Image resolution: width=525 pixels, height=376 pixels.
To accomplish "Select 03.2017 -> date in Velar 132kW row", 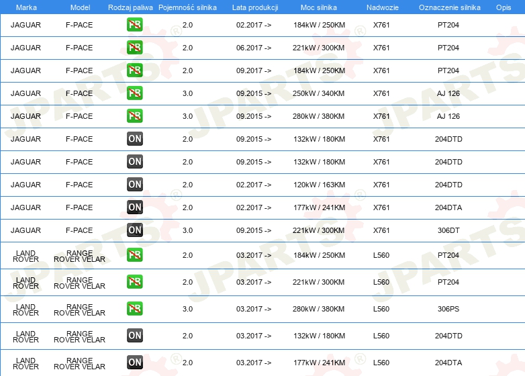I will point(254,336).
